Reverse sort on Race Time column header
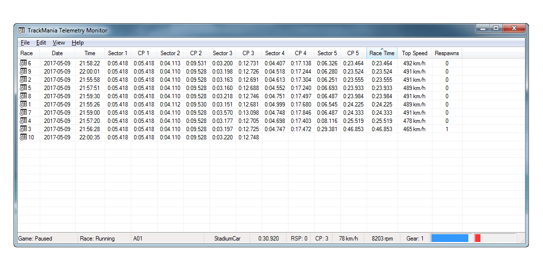This screenshot has height=271, width=543. point(382,53)
